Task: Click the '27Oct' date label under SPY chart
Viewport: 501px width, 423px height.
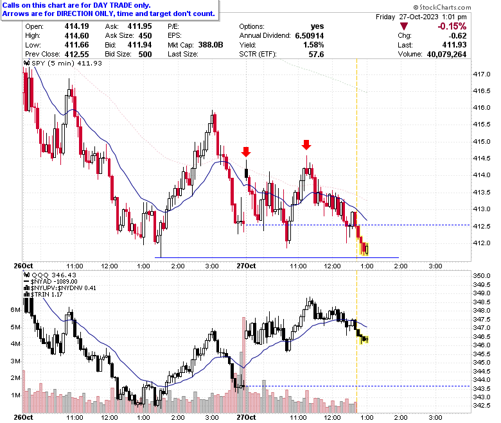Action: pos(246,266)
